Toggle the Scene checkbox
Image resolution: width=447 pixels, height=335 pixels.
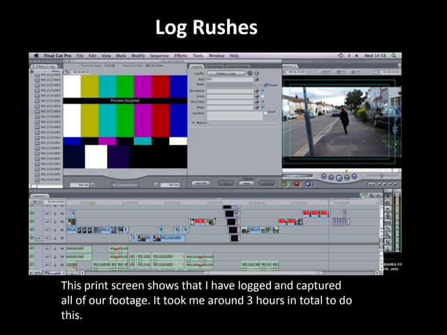point(263,96)
